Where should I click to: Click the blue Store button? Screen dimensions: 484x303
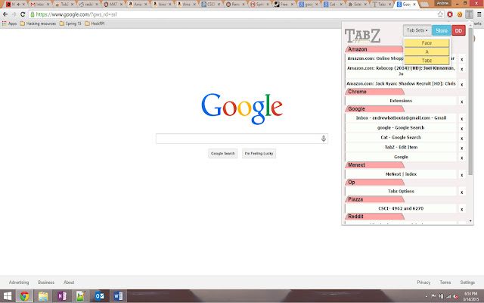[442, 30]
